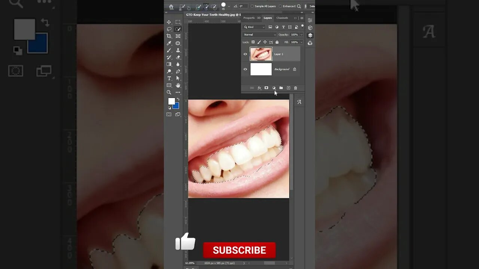Open the Normal blend mode dropdown
479x269 pixels.
[x=260, y=35]
